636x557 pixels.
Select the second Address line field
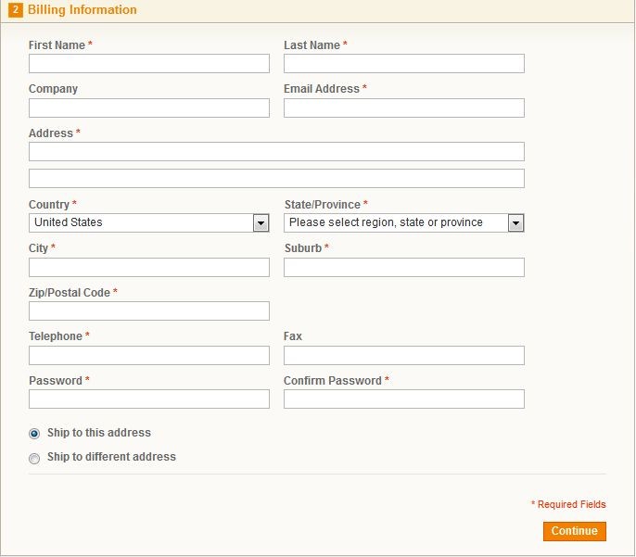[276, 178]
